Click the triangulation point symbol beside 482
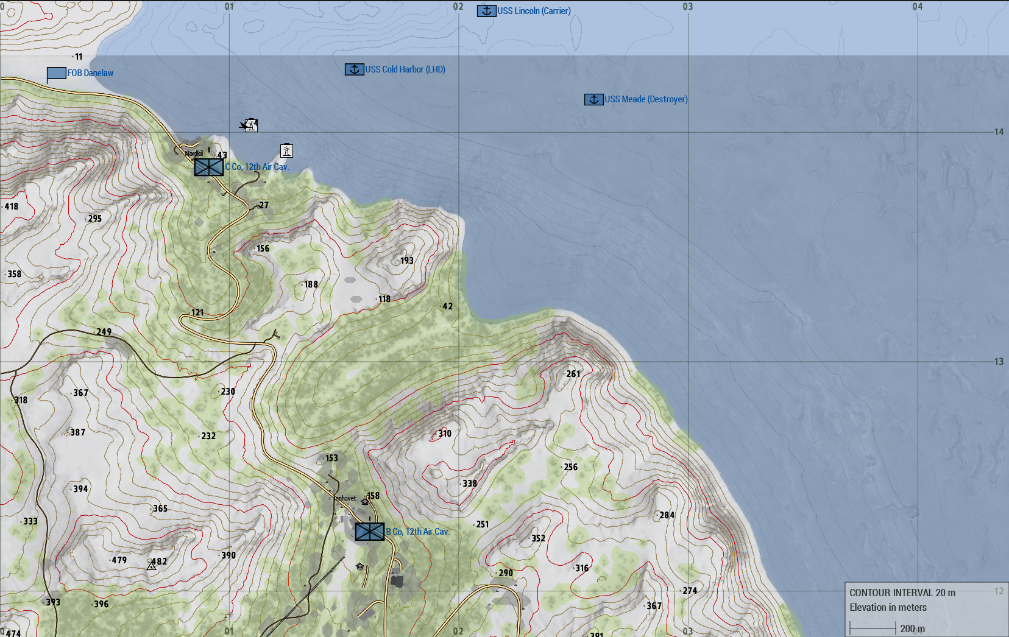The width and height of the screenshot is (1009, 637). (151, 566)
